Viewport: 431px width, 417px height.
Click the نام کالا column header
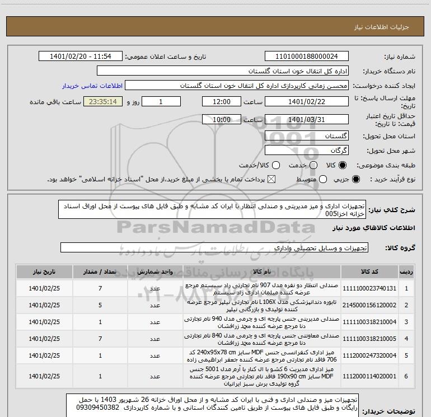[x=262, y=271]
